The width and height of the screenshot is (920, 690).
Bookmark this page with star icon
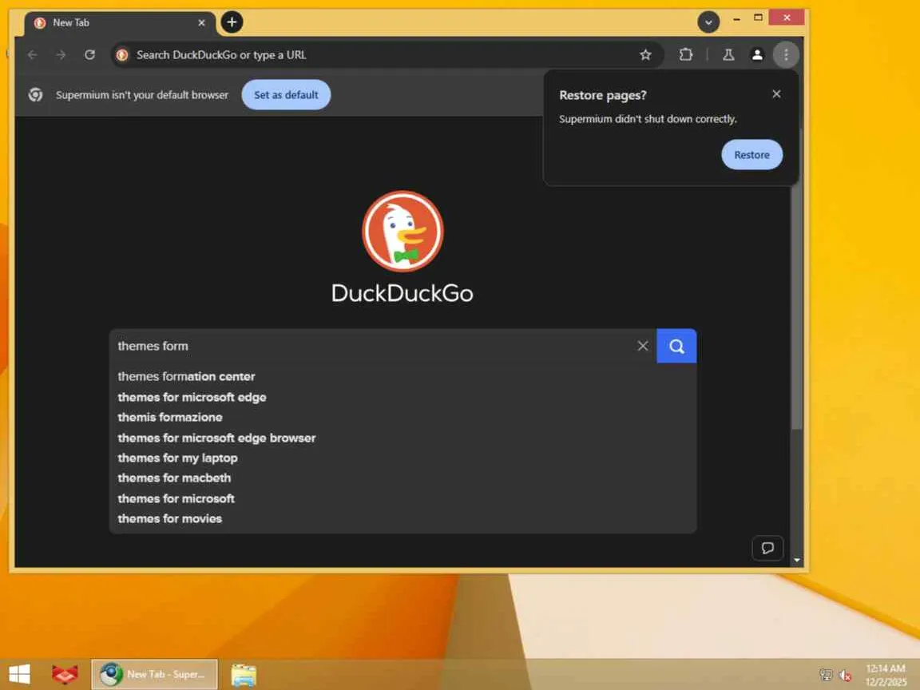coord(645,54)
